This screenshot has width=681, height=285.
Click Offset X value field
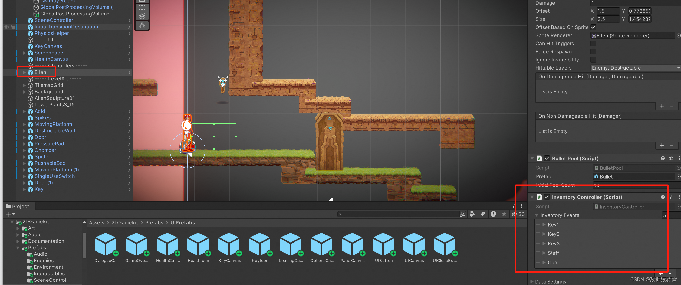click(x=608, y=11)
